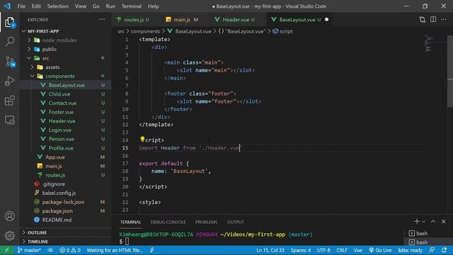Add a new terminal with plus icon
Screen dimensions: 453x255
pyautogui.click(x=416, y=222)
